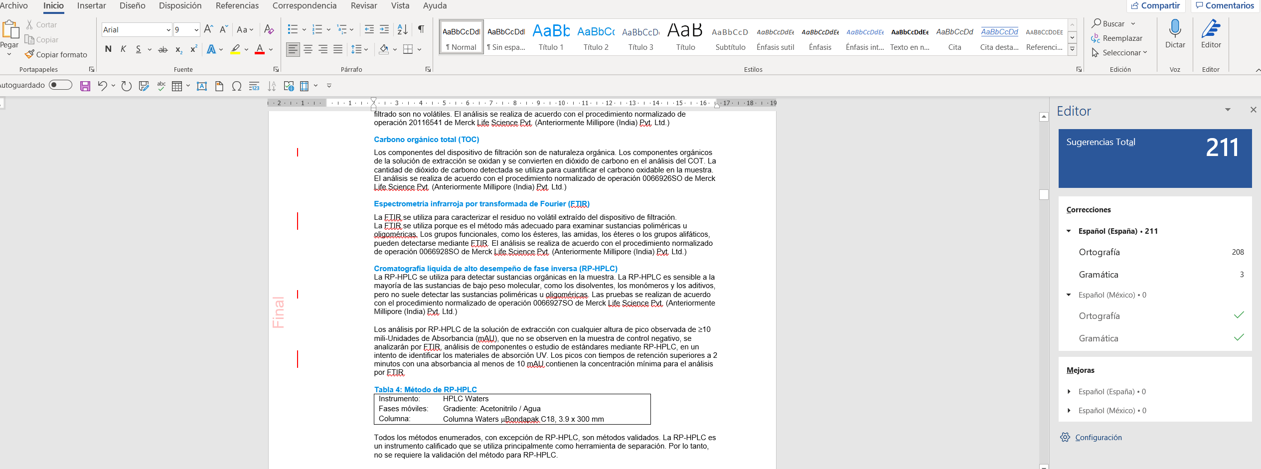Open the Fuente dialog launcher
Screen dimensions: 1261x469
[x=276, y=69]
